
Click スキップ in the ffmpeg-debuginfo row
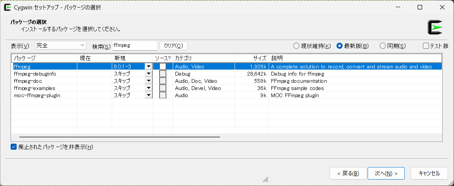(122, 74)
